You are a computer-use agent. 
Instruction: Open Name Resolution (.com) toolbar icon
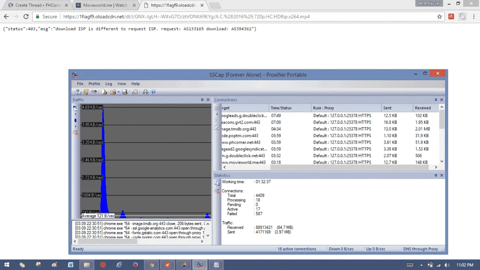tap(94, 92)
